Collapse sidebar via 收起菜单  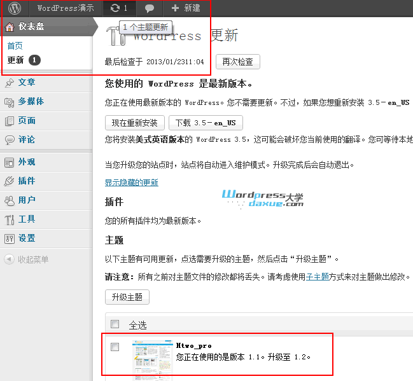(x=33, y=260)
